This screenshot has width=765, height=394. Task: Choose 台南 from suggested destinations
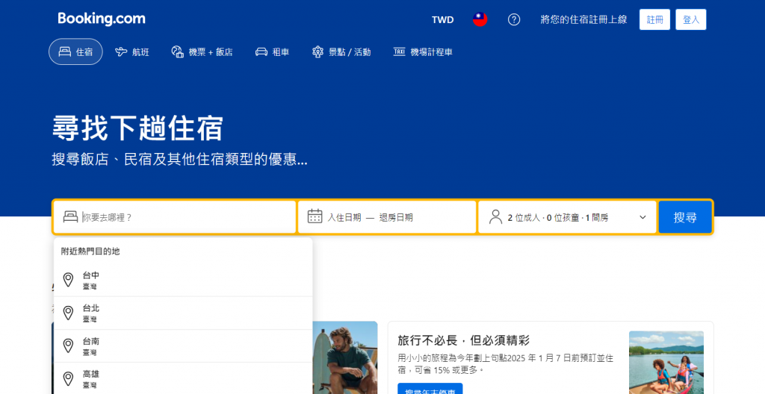point(183,345)
